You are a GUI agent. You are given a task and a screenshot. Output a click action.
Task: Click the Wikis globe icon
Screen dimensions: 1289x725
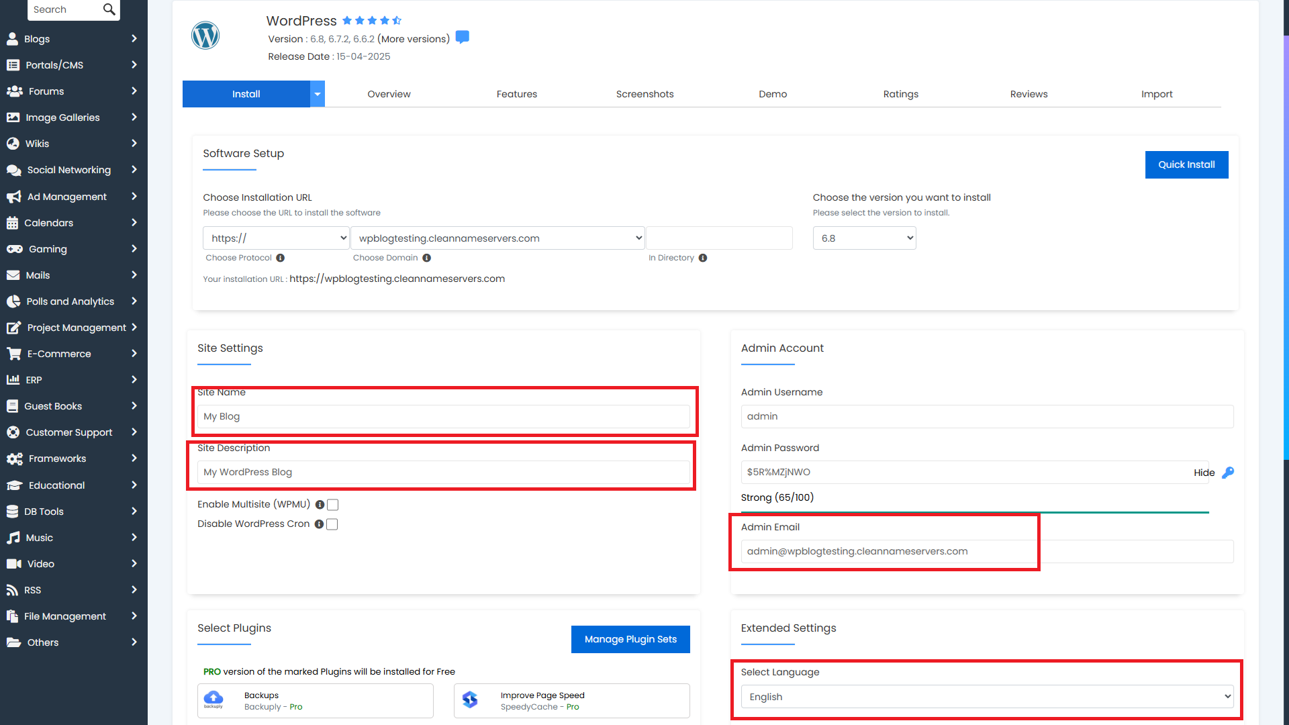click(13, 144)
